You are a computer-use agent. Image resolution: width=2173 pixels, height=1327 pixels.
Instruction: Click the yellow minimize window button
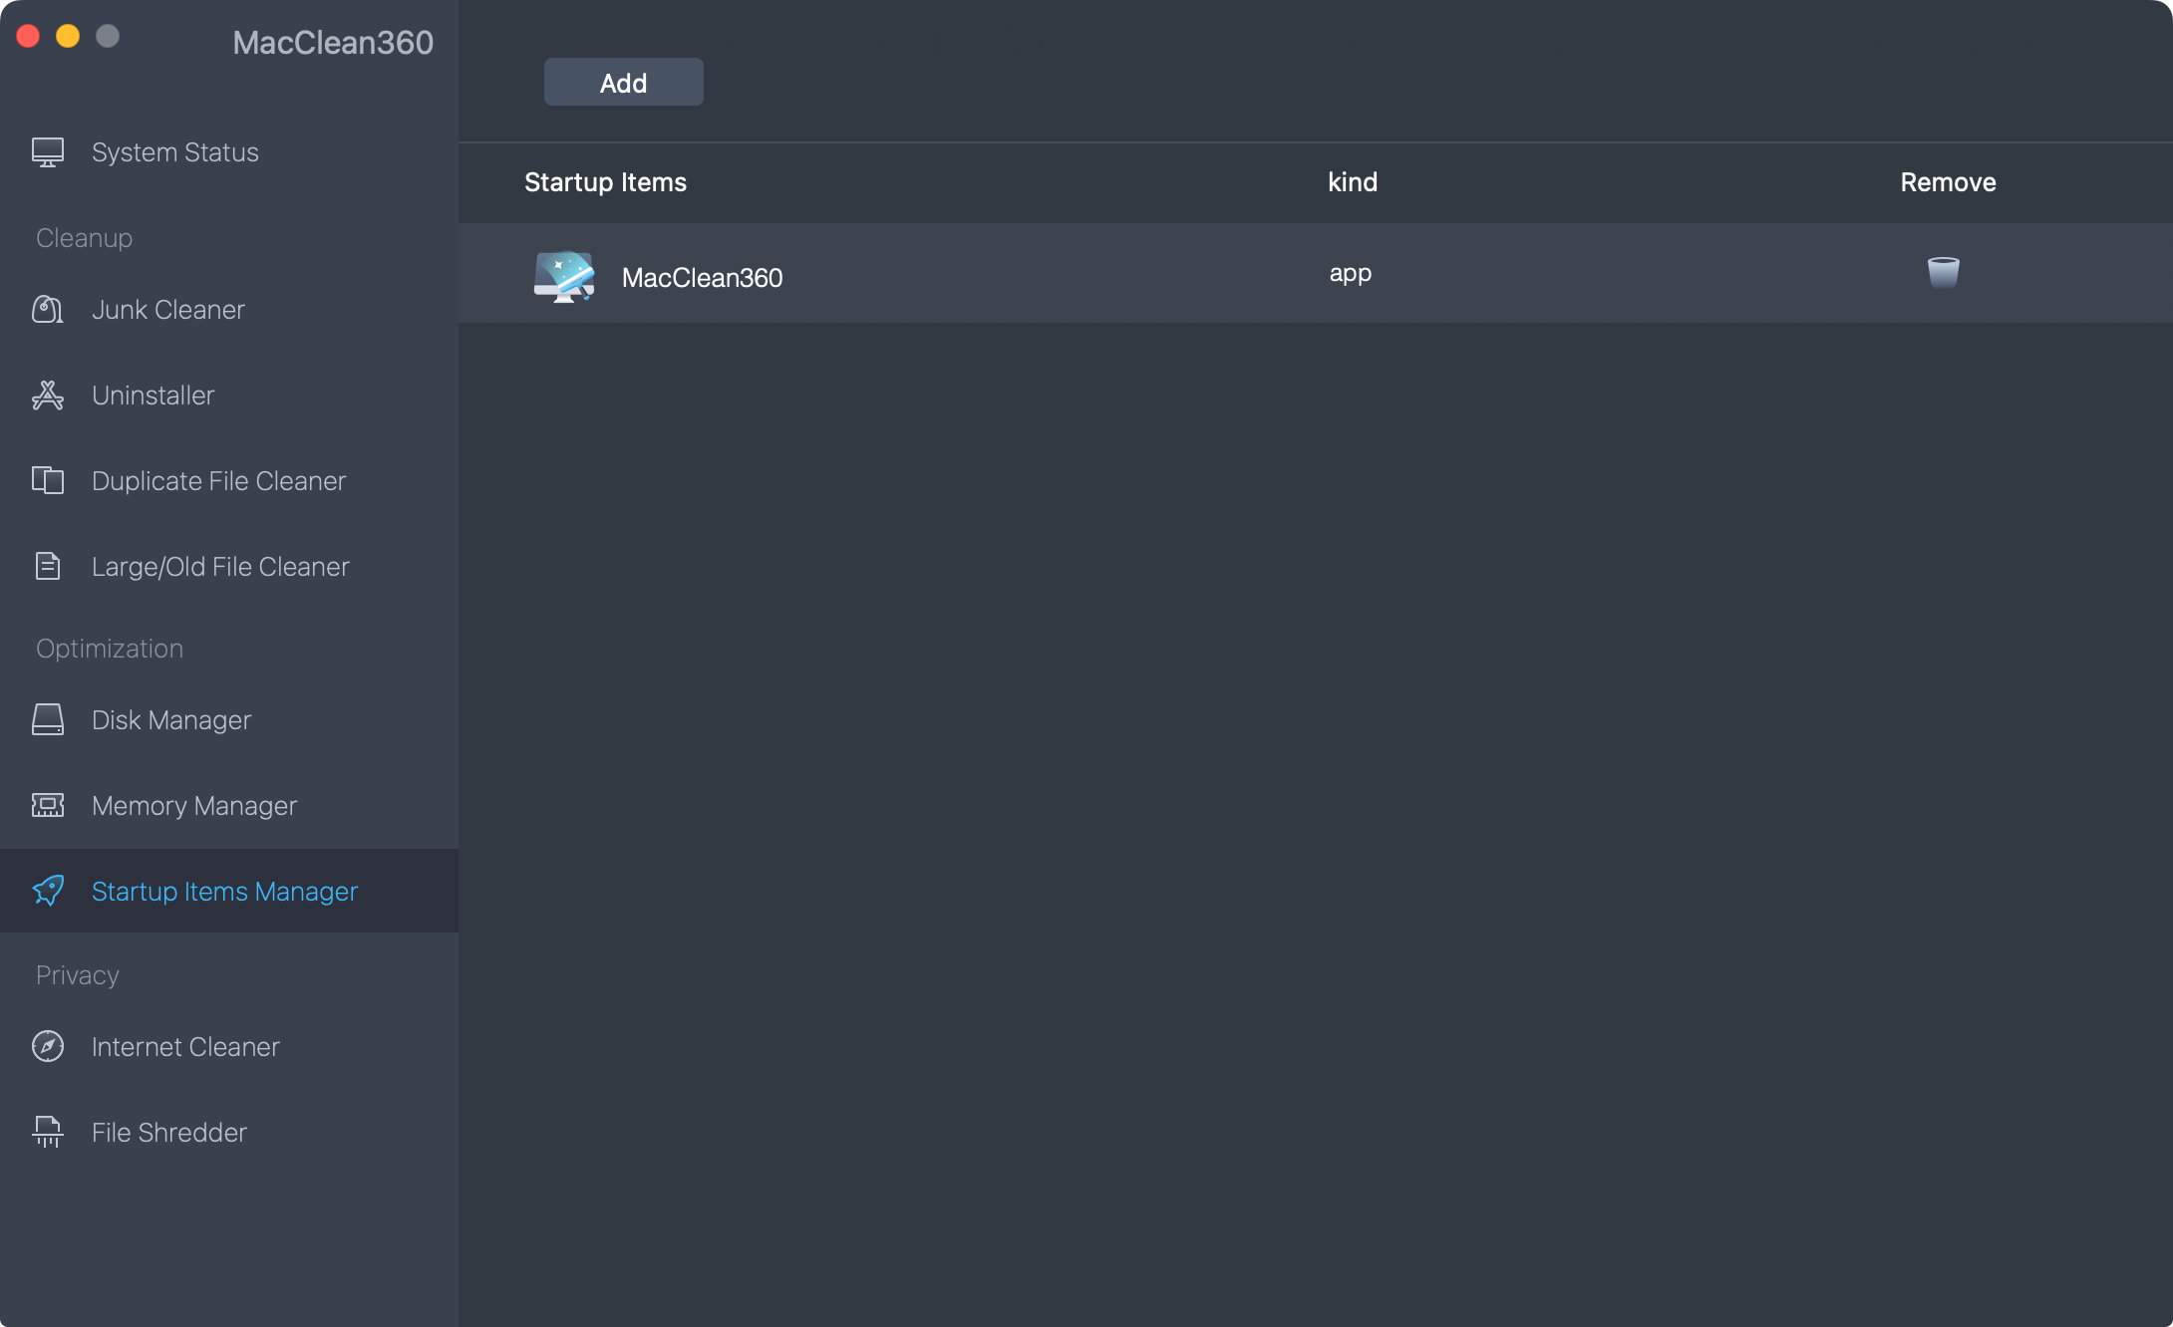(x=68, y=37)
